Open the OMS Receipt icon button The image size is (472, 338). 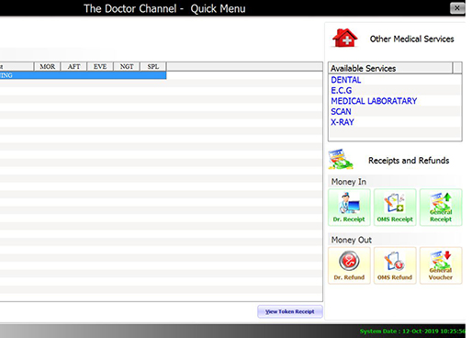pyautogui.click(x=395, y=208)
